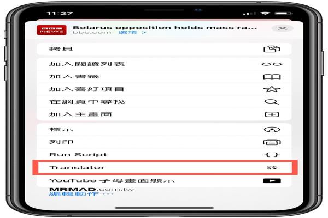The width and height of the screenshot is (328, 218).
Task: Tap the find-on-page magnifier icon
Action: coord(272,102)
